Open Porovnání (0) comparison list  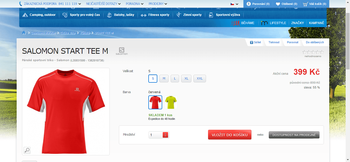258,4
